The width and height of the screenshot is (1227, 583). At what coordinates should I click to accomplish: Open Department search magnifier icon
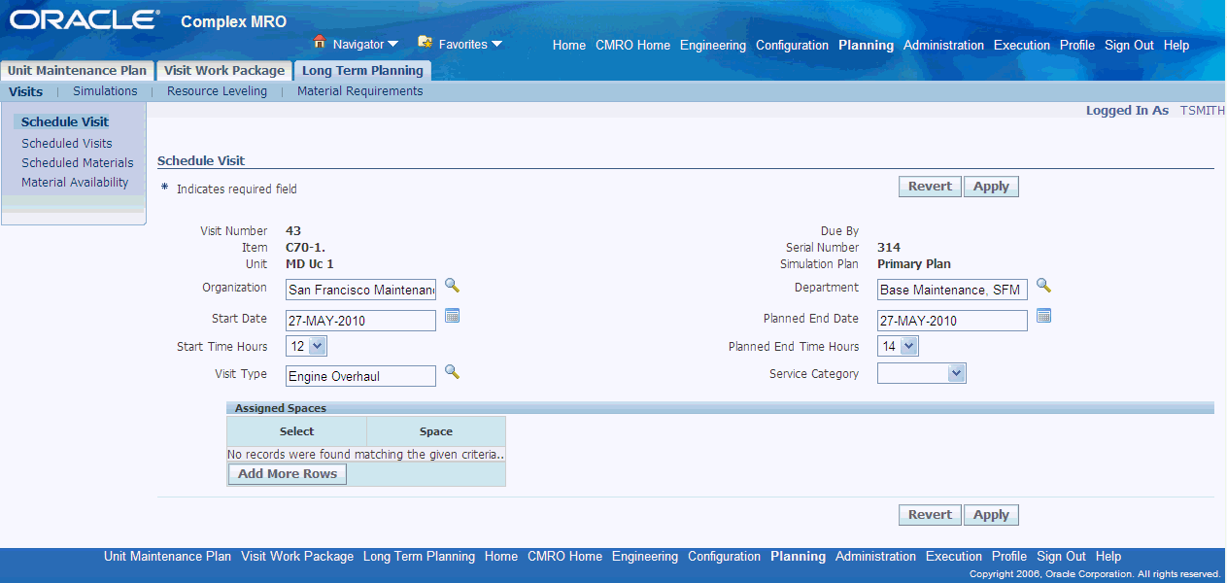[x=1043, y=287]
